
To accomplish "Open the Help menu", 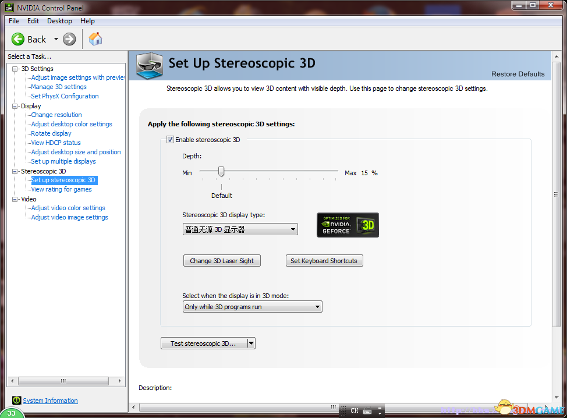I will tap(87, 21).
